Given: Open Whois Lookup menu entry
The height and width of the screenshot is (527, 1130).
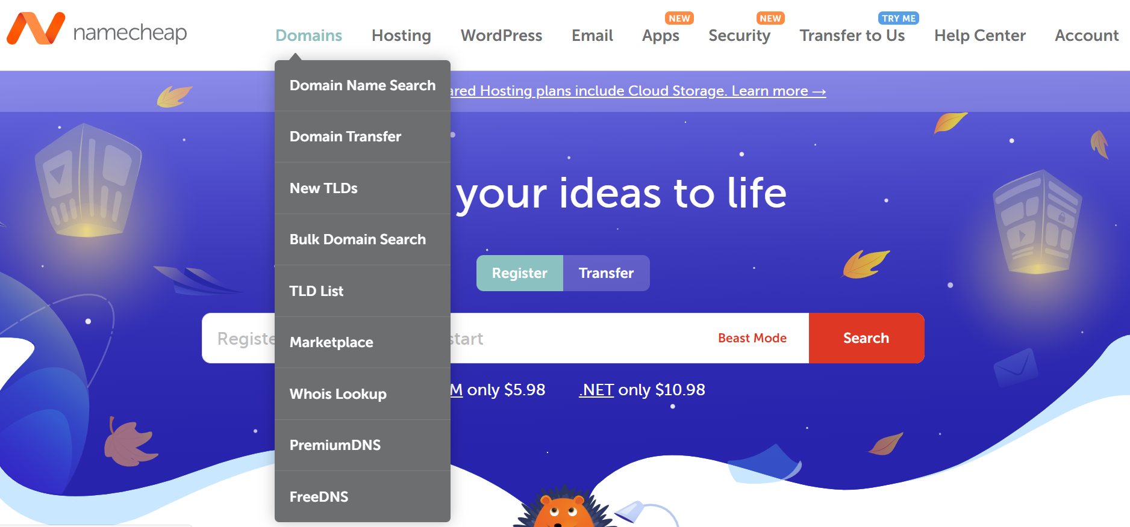Looking at the screenshot, I should (363, 394).
